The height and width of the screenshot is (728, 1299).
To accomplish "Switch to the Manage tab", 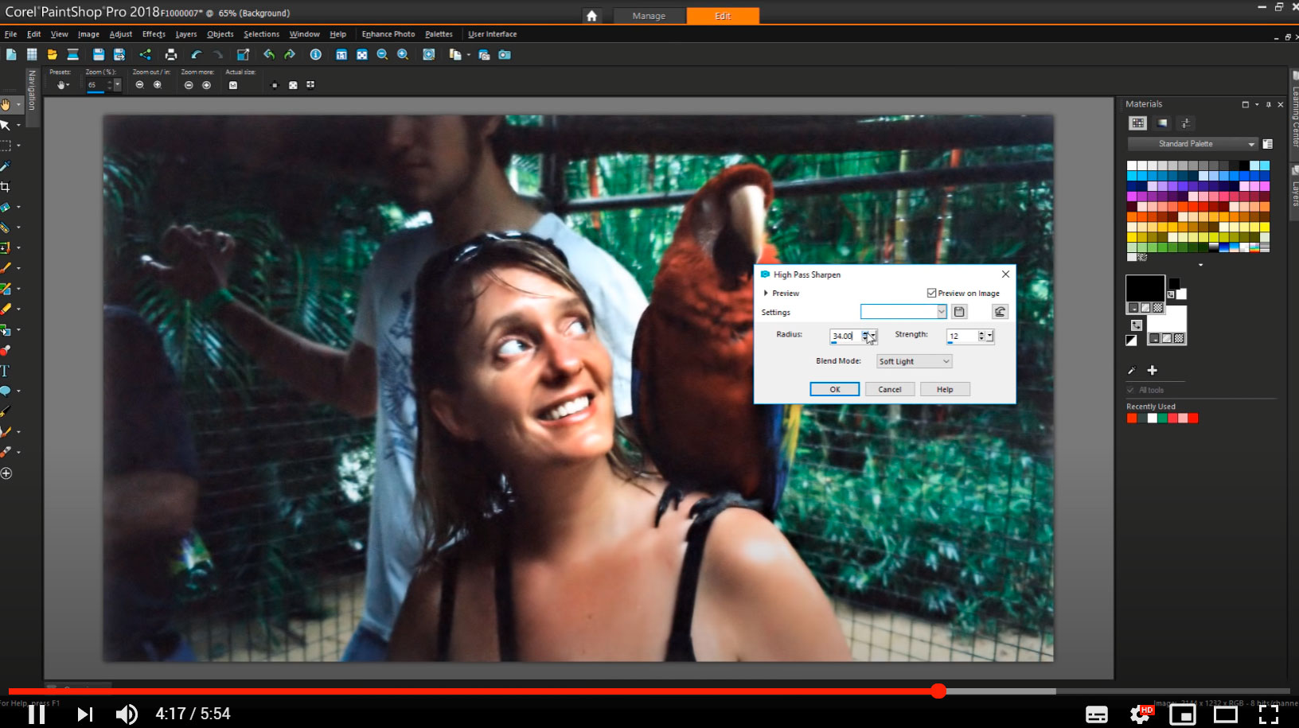I will (649, 15).
